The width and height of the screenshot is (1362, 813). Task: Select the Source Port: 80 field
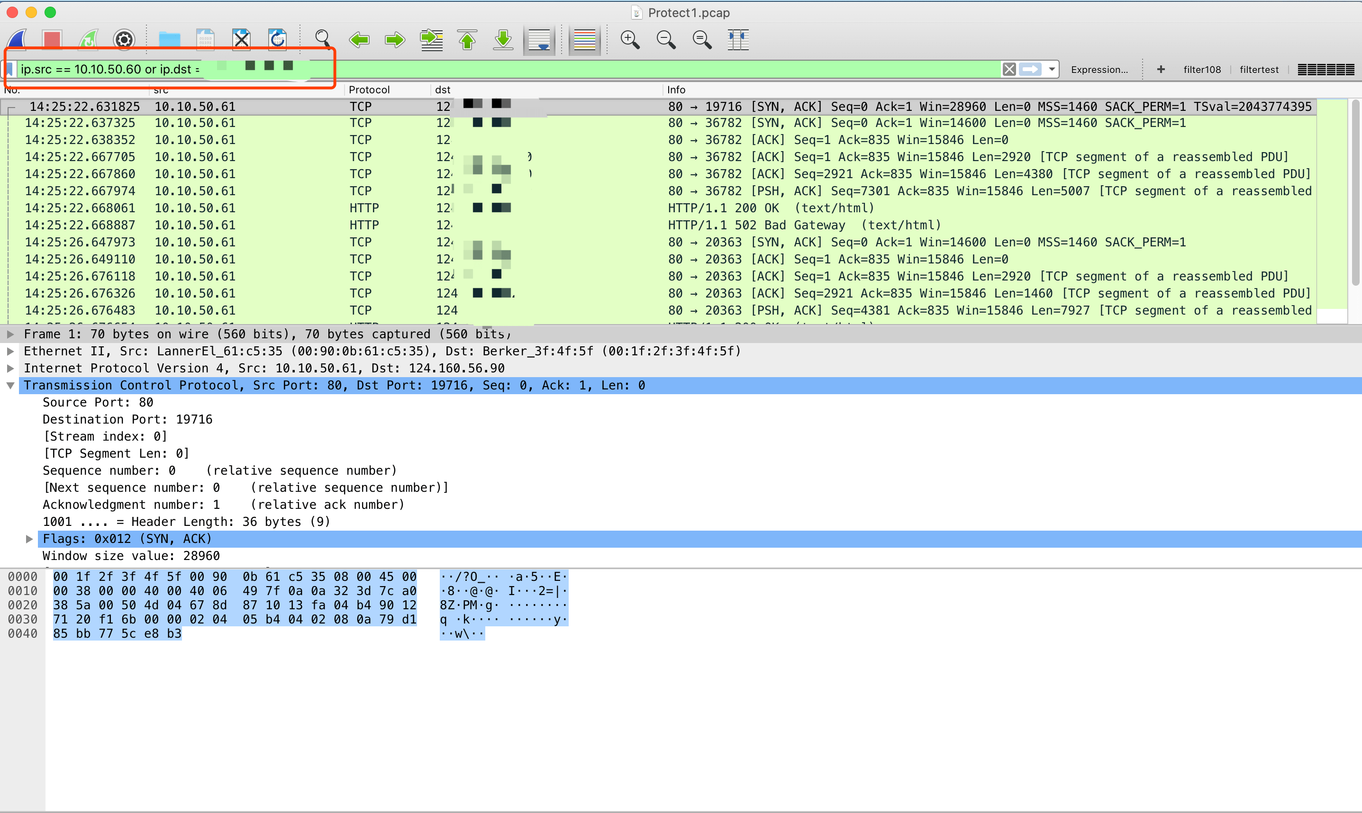(x=98, y=402)
